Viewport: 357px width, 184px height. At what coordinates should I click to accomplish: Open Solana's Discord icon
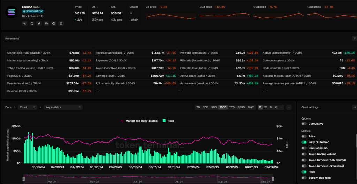click(x=46, y=23)
